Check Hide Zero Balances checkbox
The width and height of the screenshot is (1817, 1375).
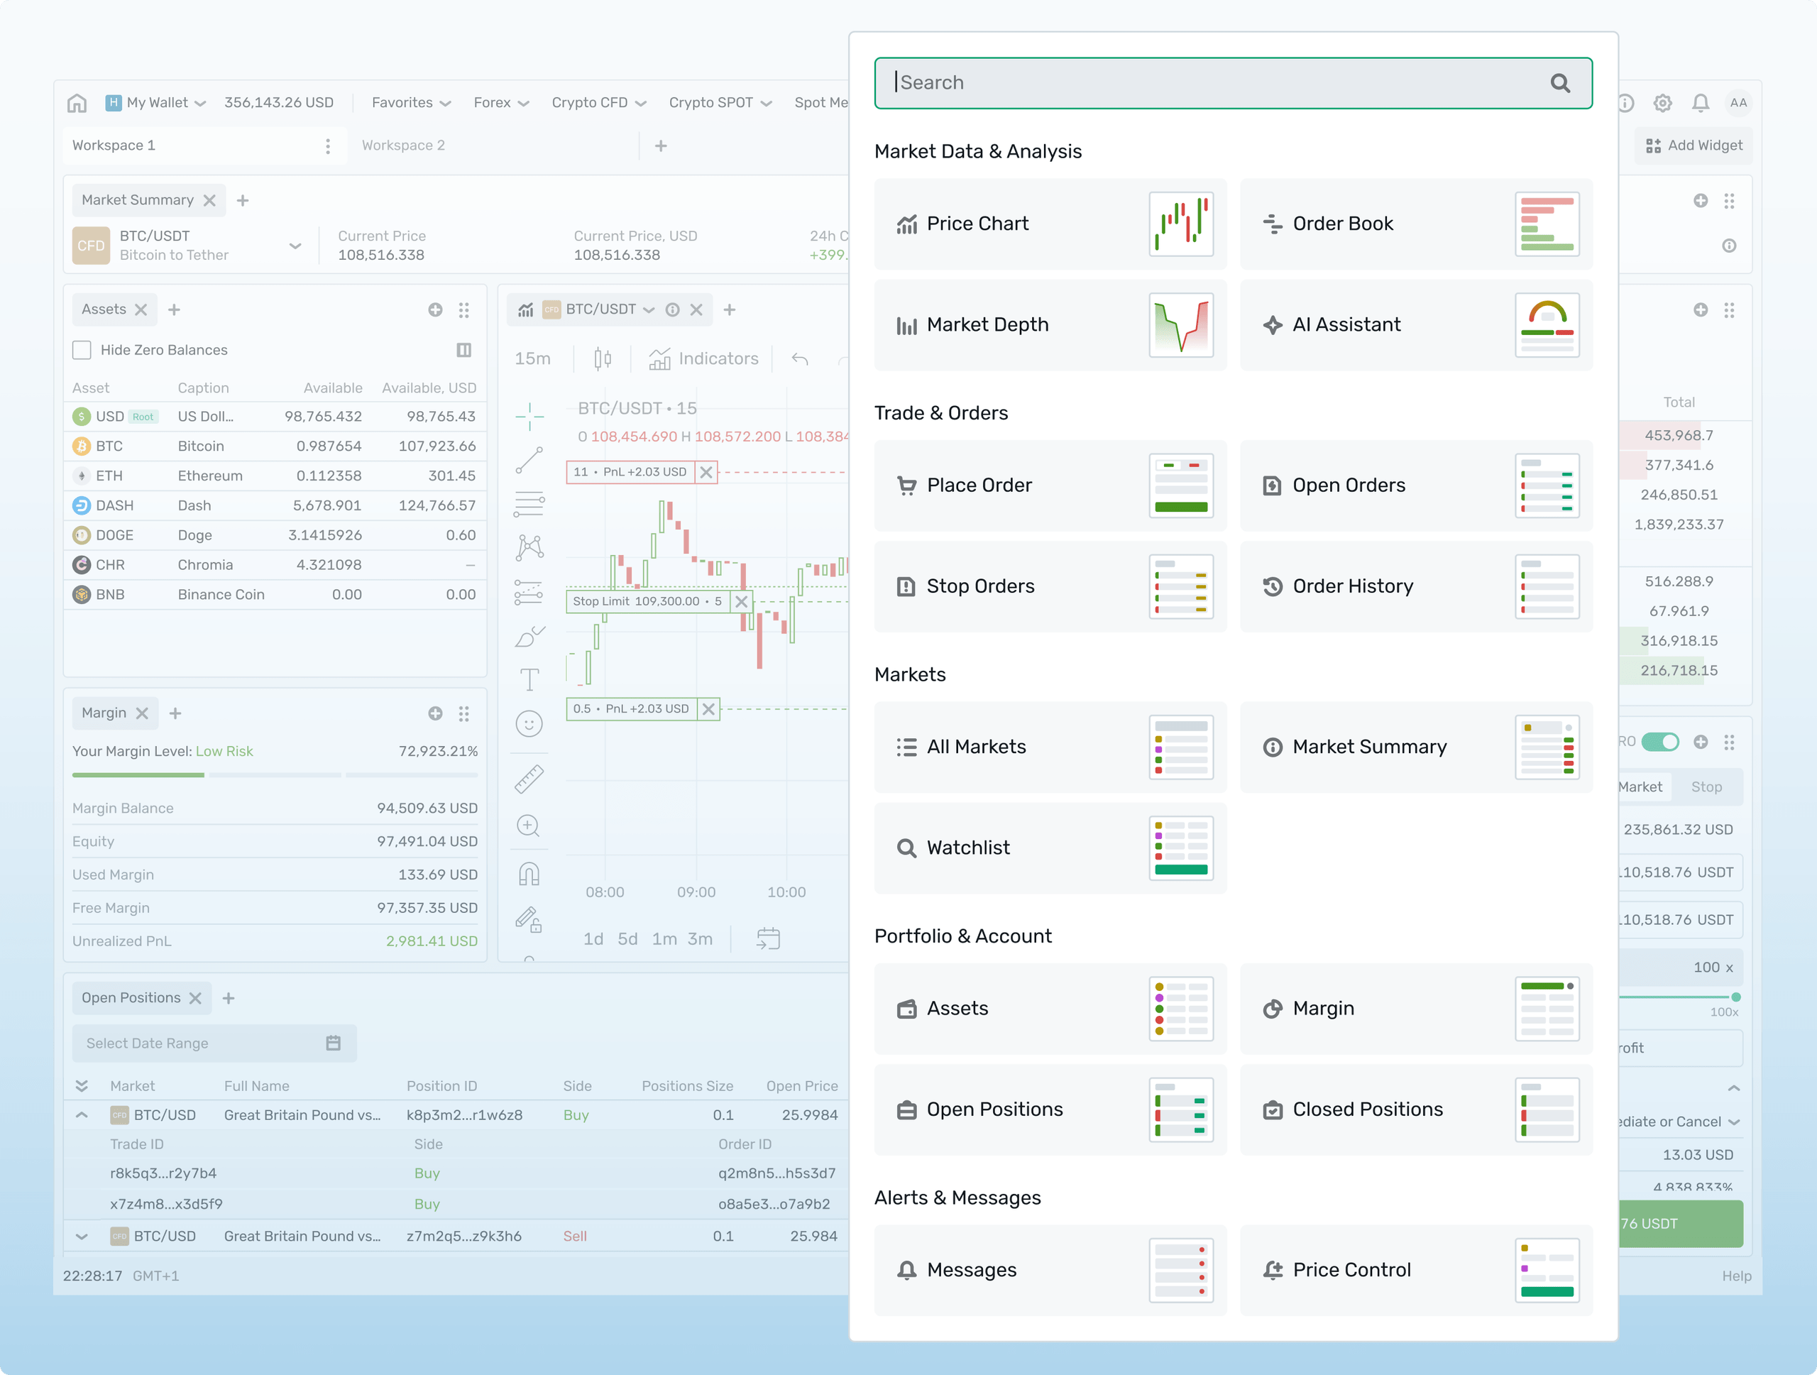click(x=82, y=350)
